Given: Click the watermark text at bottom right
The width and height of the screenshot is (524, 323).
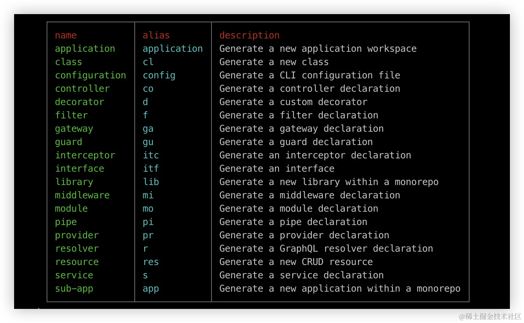Looking at the screenshot, I should coord(490,316).
